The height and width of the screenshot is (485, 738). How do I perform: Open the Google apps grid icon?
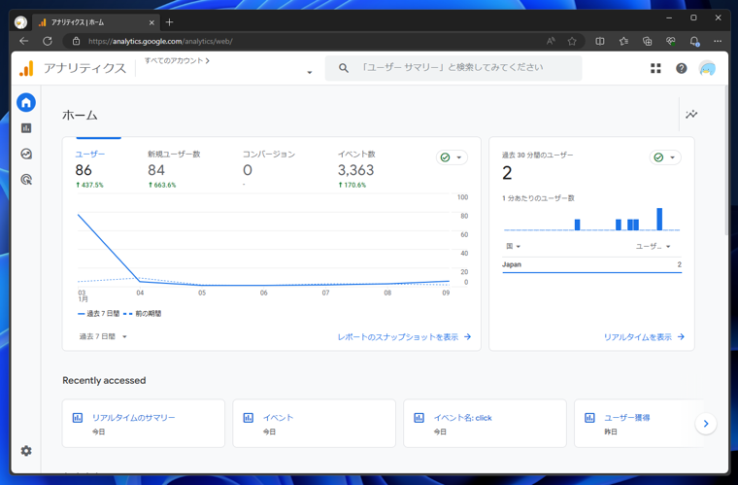655,68
